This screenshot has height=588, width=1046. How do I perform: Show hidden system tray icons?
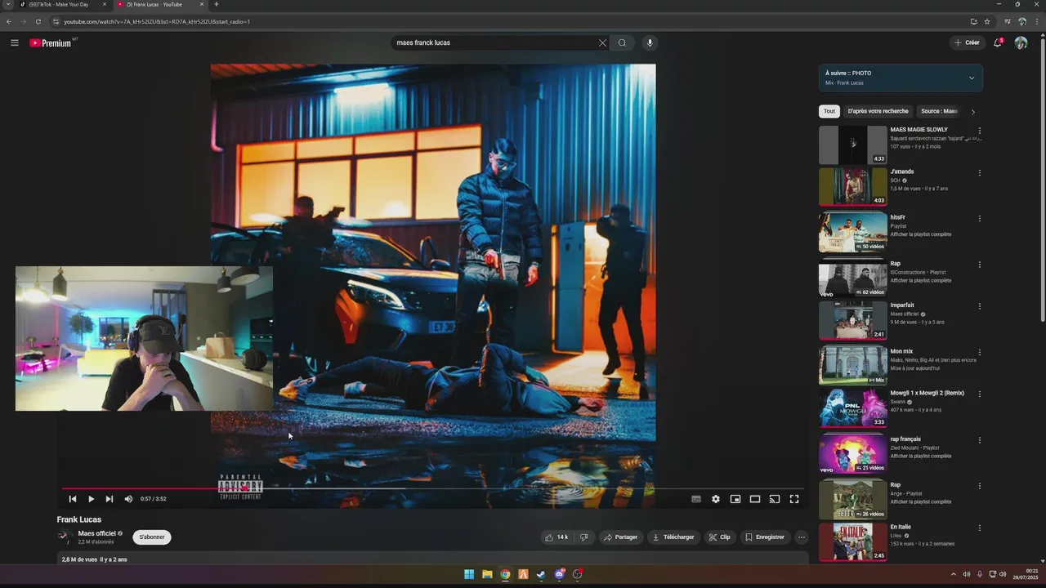click(x=953, y=574)
